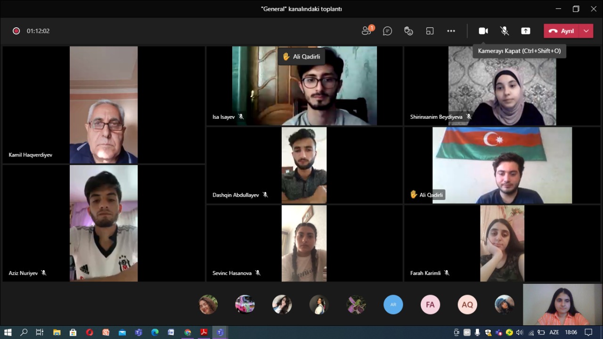Open the AZE input language selector
This screenshot has width=603, height=339.
(554, 332)
